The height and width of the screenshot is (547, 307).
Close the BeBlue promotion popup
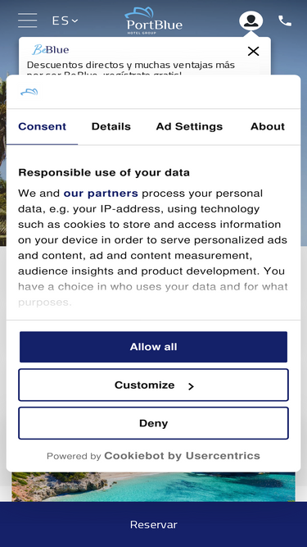coord(253,52)
